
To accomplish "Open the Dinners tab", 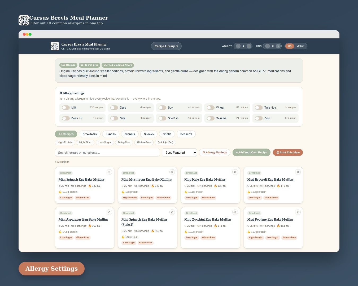I will click(130, 134).
